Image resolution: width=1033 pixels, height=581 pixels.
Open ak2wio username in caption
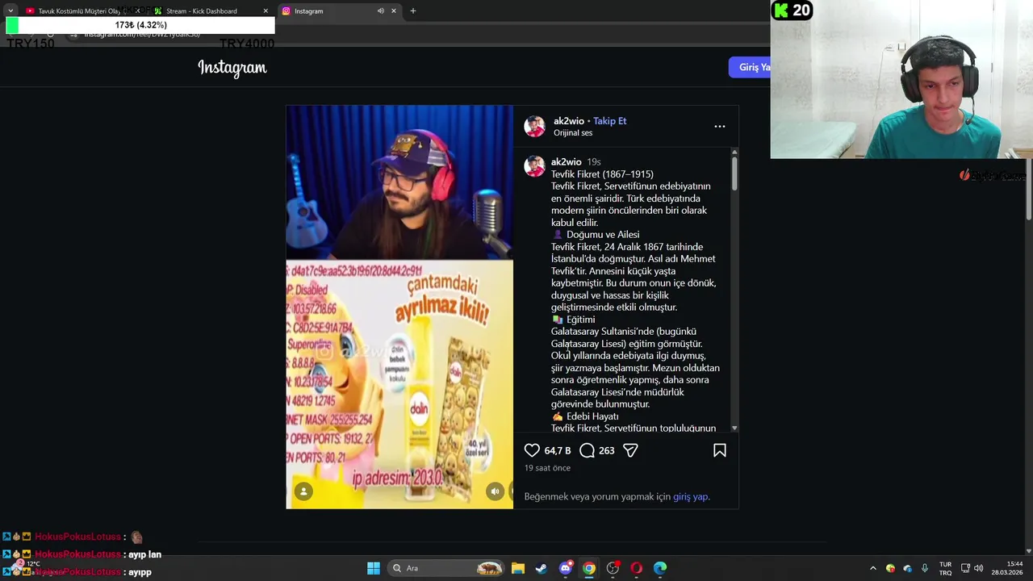[566, 162]
